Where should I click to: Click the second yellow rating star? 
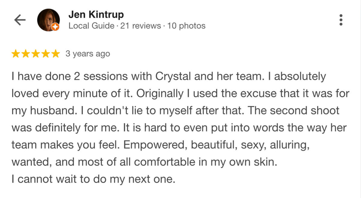click(x=26, y=54)
